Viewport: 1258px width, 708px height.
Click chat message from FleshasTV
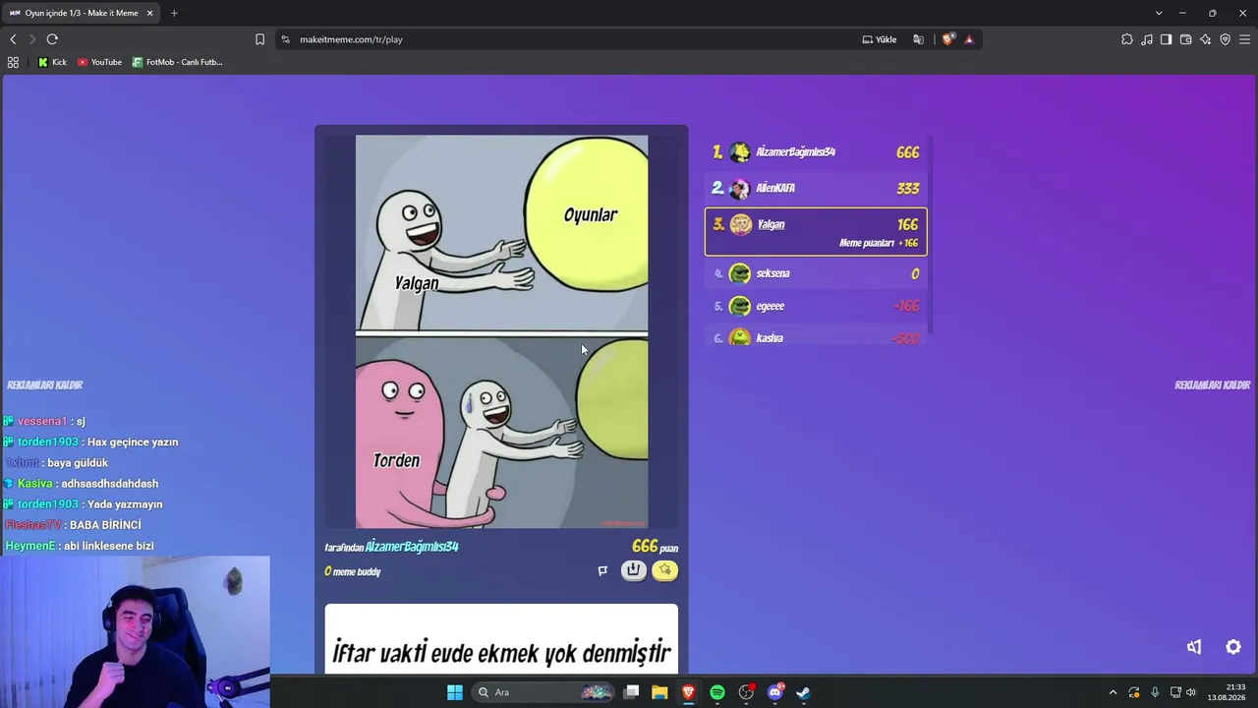(x=74, y=525)
